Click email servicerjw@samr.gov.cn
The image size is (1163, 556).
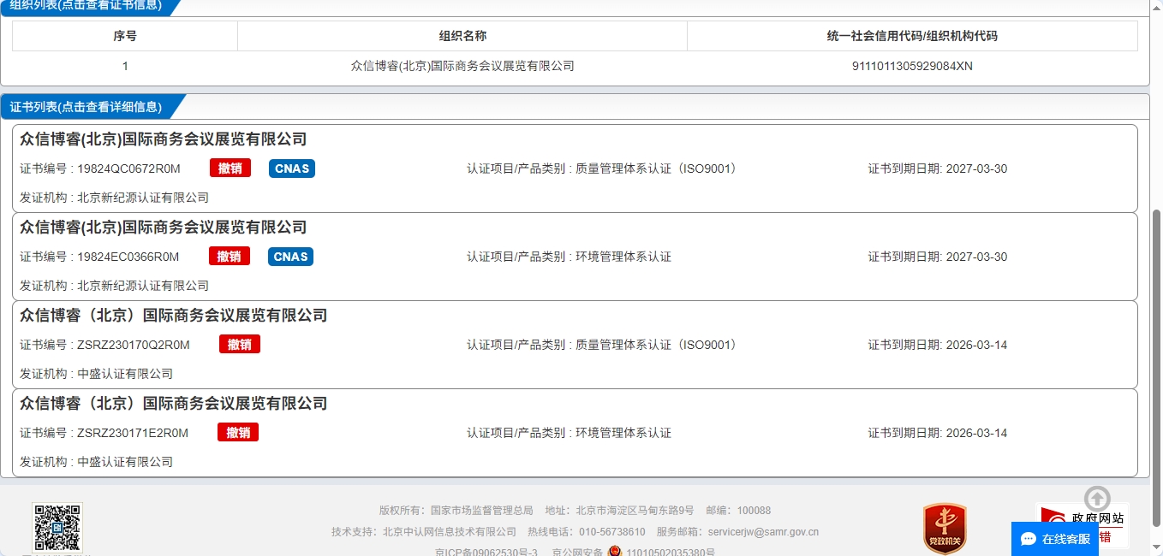[x=763, y=531]
